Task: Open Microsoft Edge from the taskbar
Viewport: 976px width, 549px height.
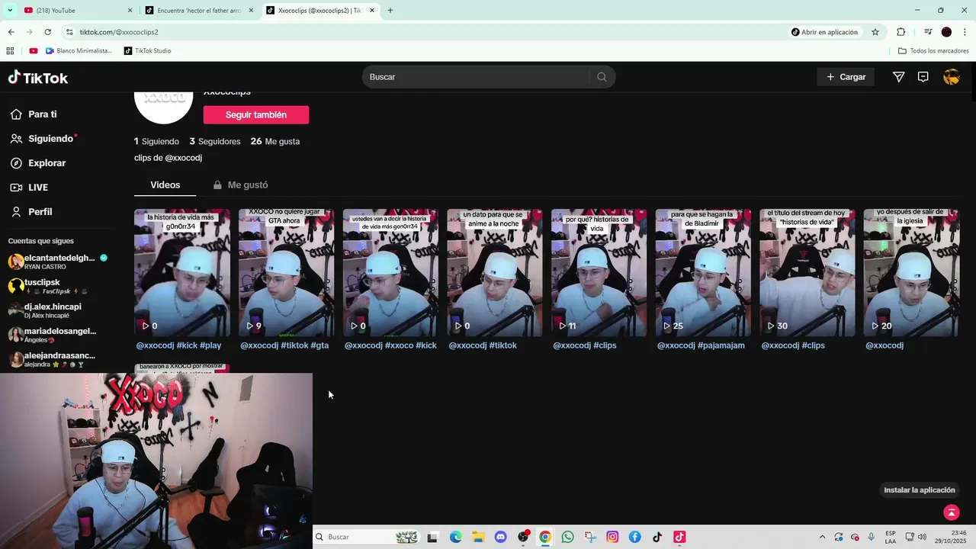Action: (x=455, y=537)
